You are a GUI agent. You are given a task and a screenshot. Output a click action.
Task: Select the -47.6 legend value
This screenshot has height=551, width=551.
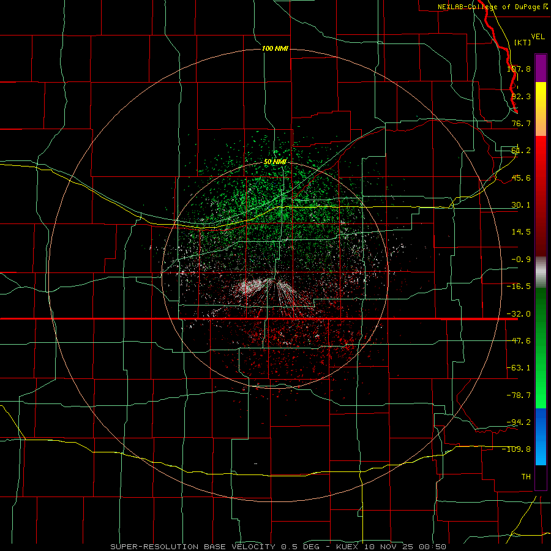tap(519, 341)
